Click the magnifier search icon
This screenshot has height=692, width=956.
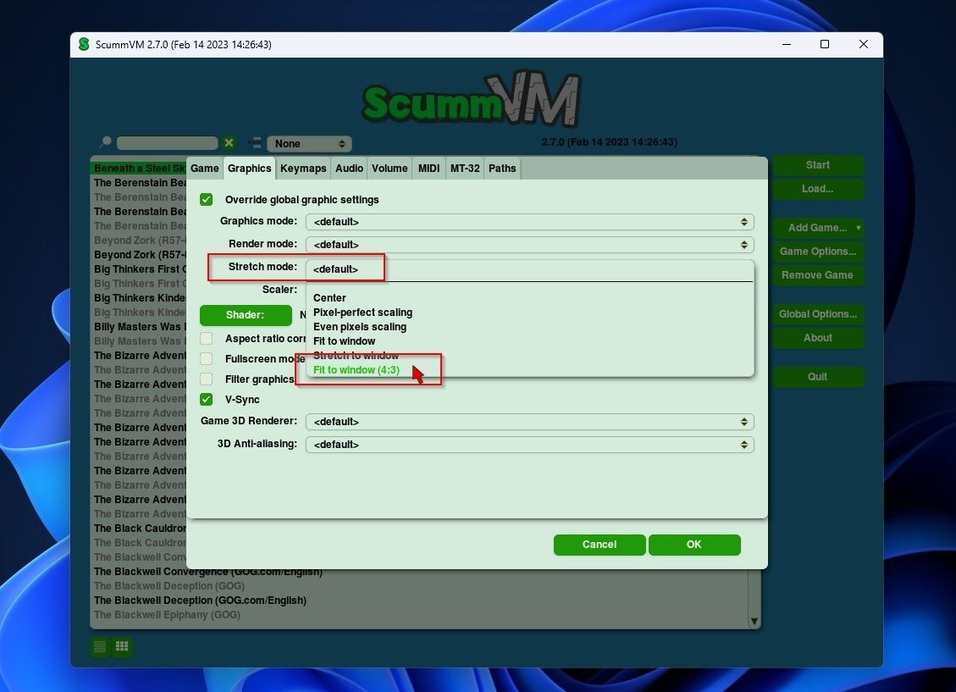(105, 142)
